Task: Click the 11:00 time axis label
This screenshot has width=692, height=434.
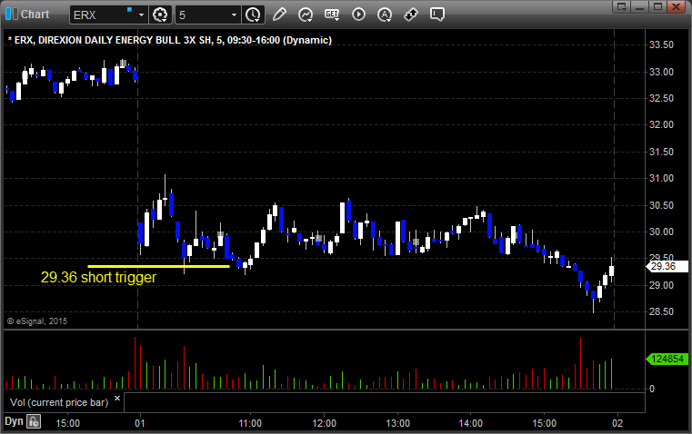Action: coord(250,423)
